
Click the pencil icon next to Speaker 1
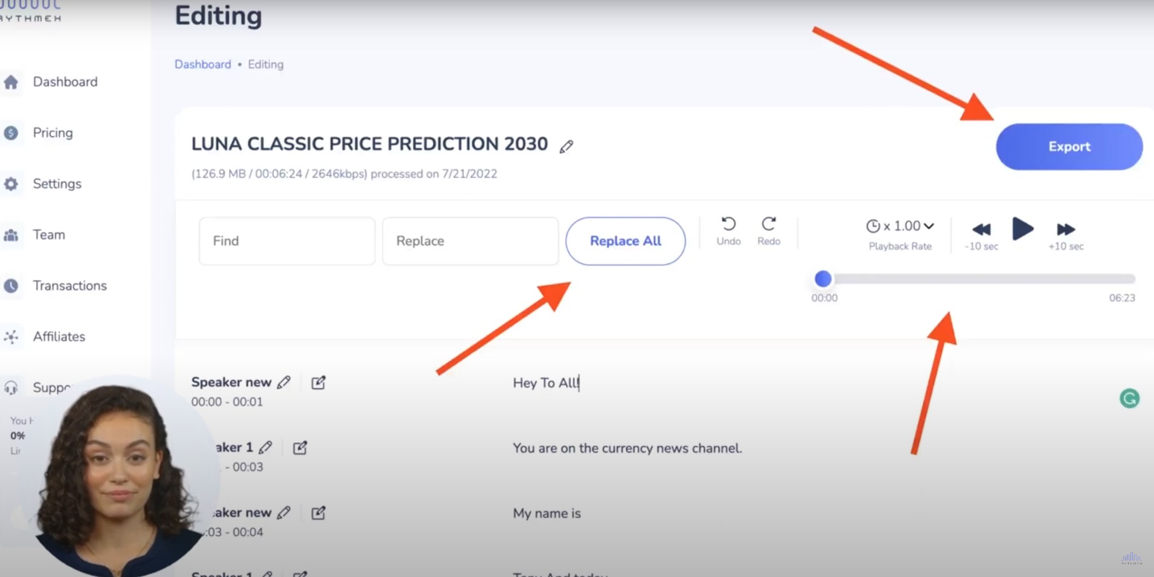click(x=265, y=447)
